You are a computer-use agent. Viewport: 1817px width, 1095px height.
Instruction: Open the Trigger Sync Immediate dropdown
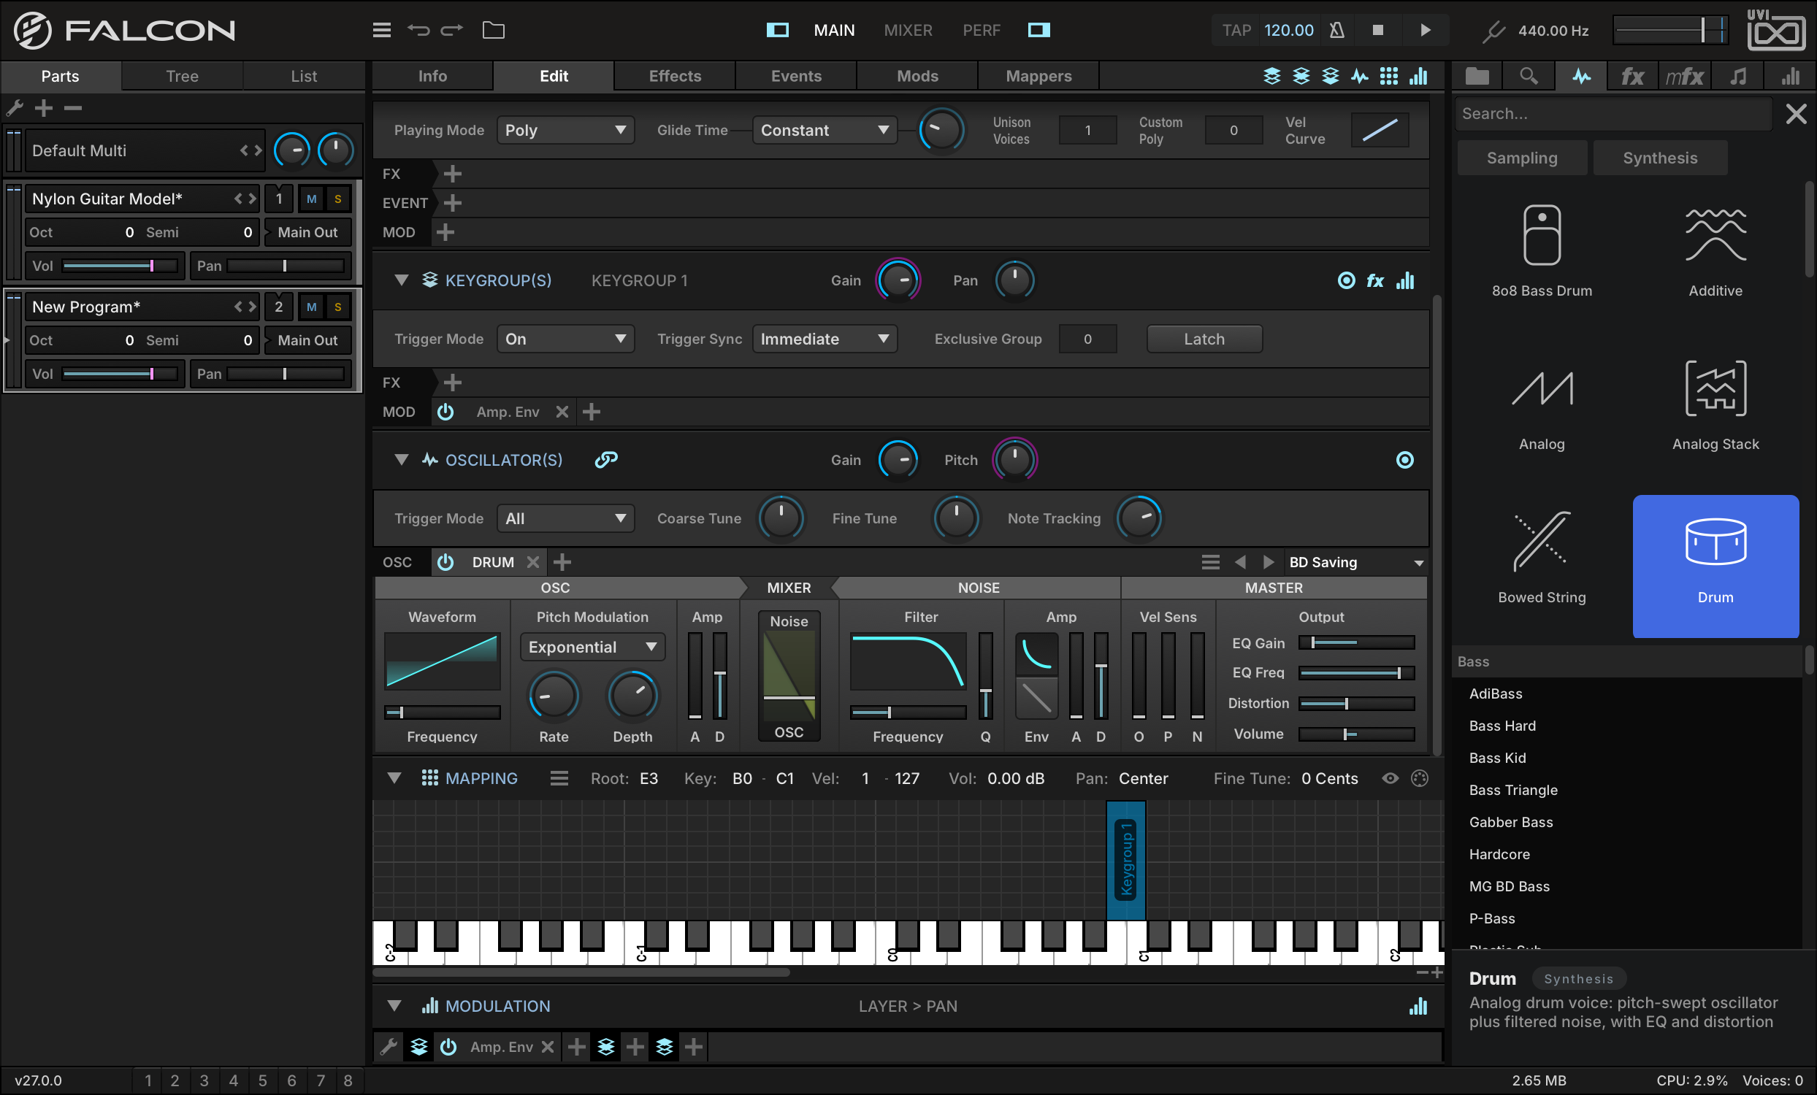pyautogui.click(x=825, y=339)
